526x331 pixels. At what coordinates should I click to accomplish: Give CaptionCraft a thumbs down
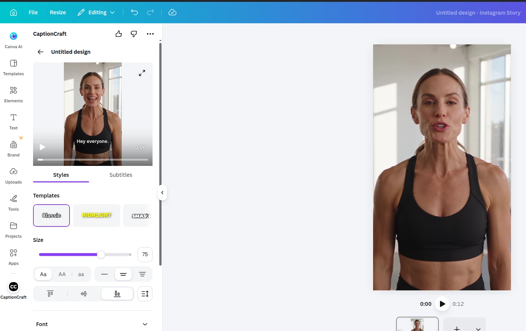pos(134,34)
